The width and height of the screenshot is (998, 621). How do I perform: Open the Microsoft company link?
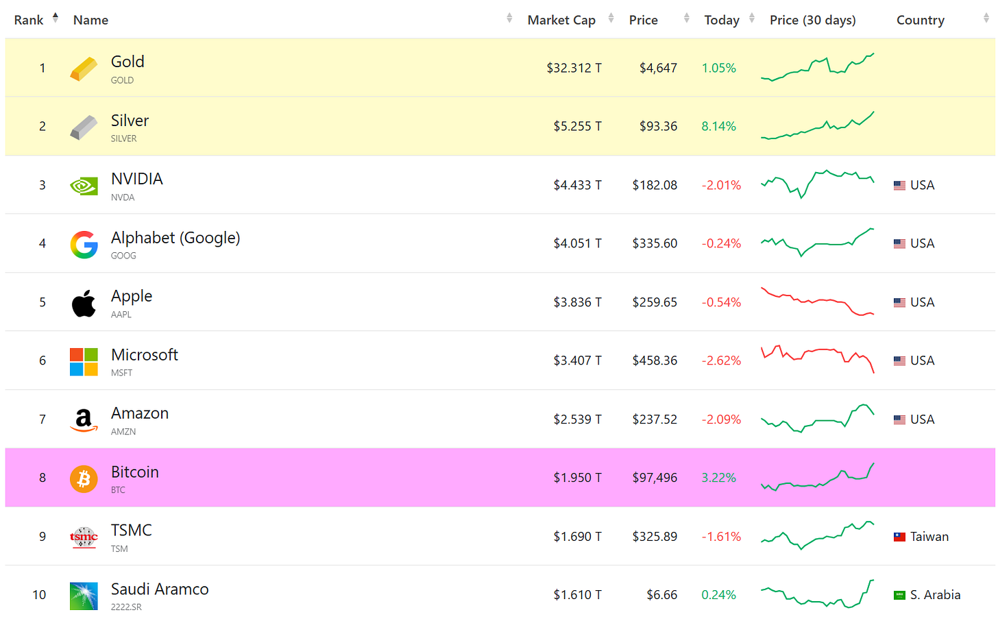point(145,355)
